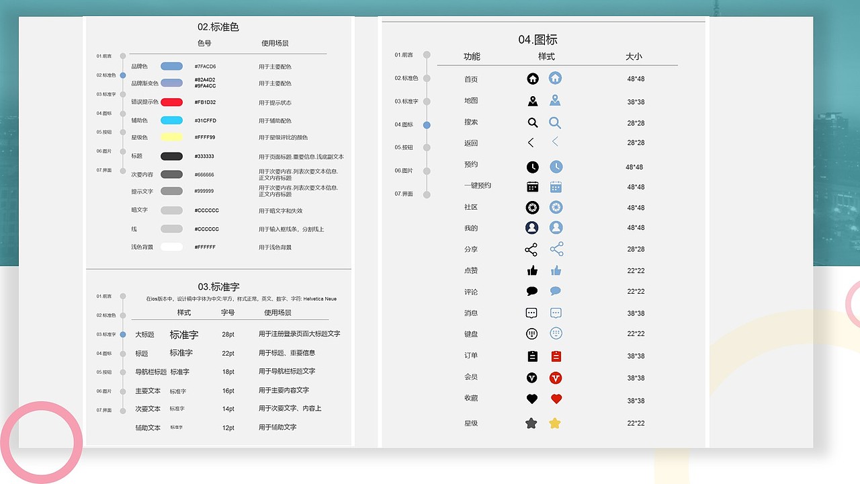This screenshot has height=484, width=860.
Task: Click 06.图片 dot in 标准字 panel stepper
Action: click(123, 391)
